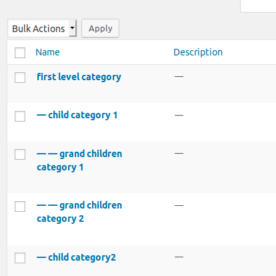
Task: Open grand children category 1 link
Action: click(x=79, y=160)
